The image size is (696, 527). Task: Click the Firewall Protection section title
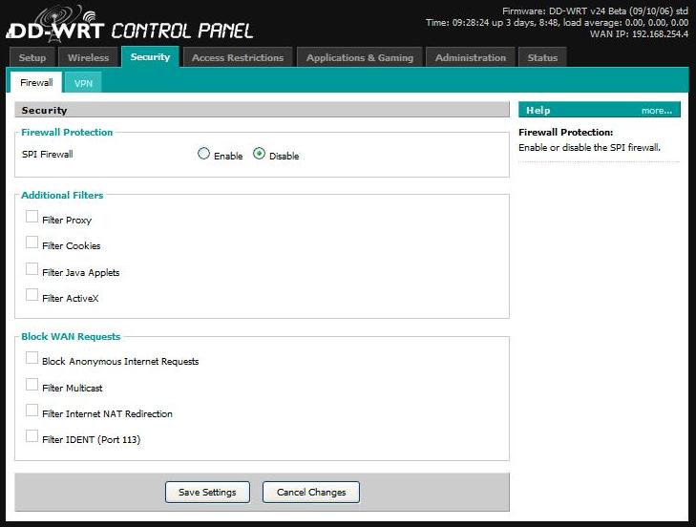[67, 133]
